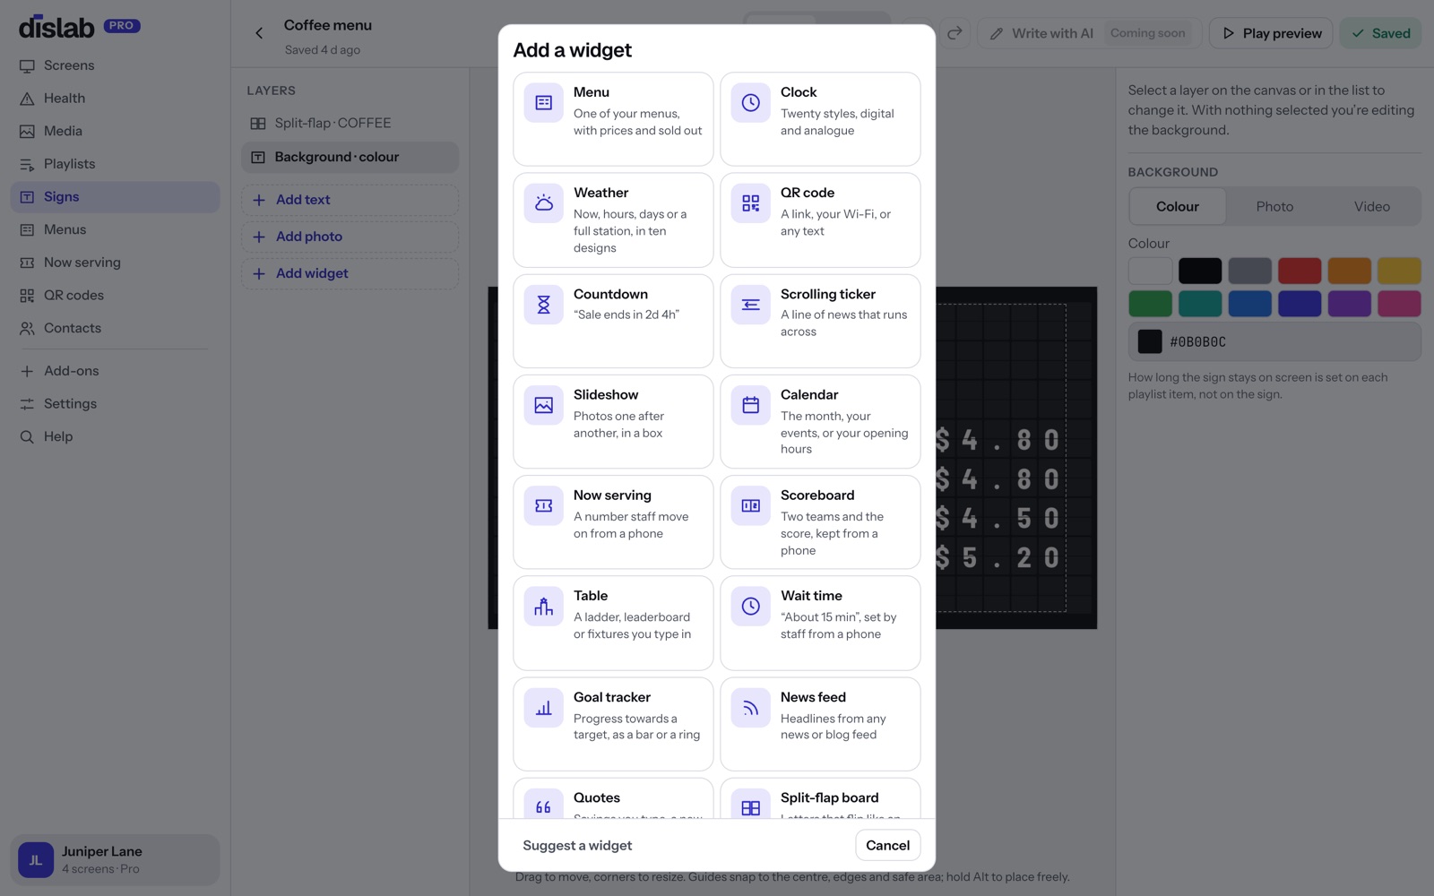This screenshot has width=1434, height=896.
Task: Pick the Slideshow widget icon
Action: pos(544,405)
